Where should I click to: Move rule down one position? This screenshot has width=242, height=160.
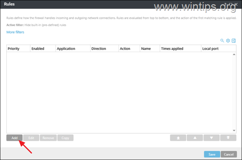point(211,138)
